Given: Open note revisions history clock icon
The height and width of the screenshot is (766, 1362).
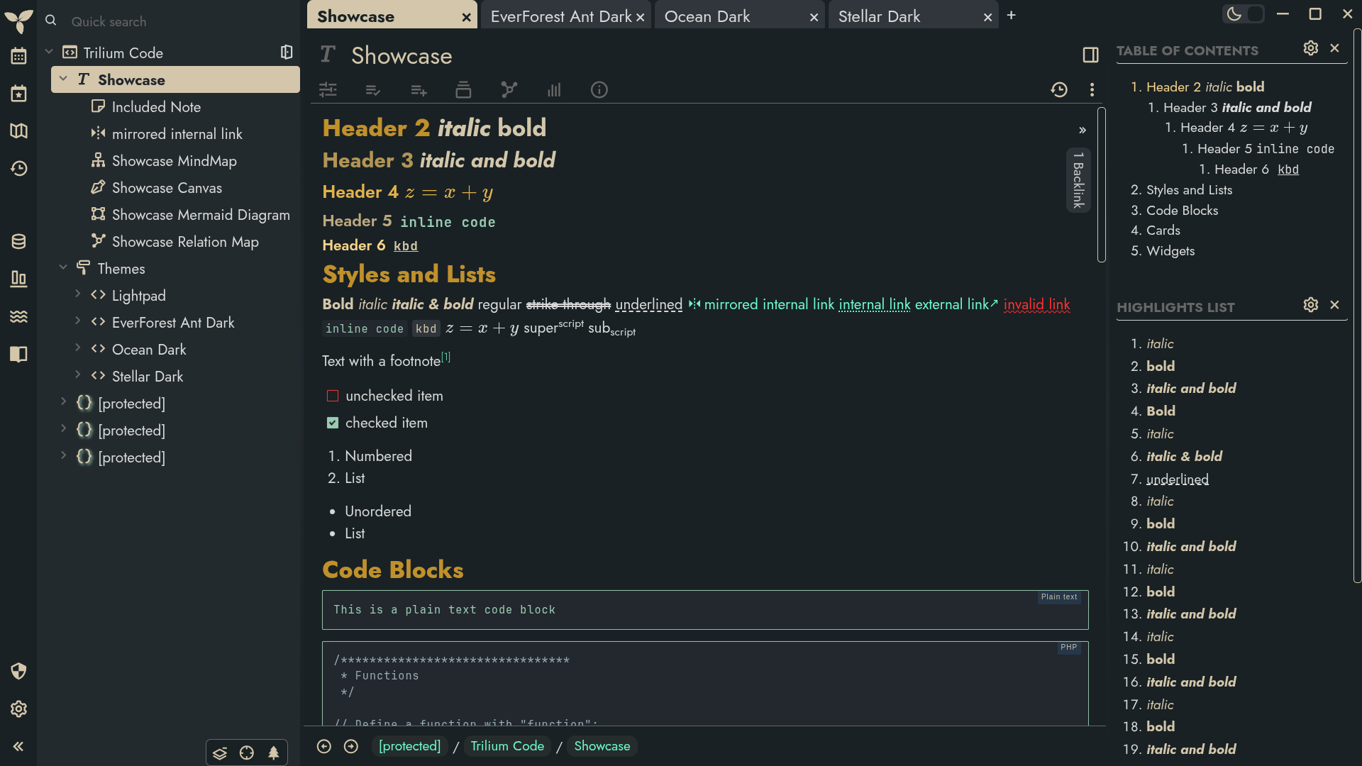Looking at the screenshot, I should pyautogui.click(x=1059, y=89).
